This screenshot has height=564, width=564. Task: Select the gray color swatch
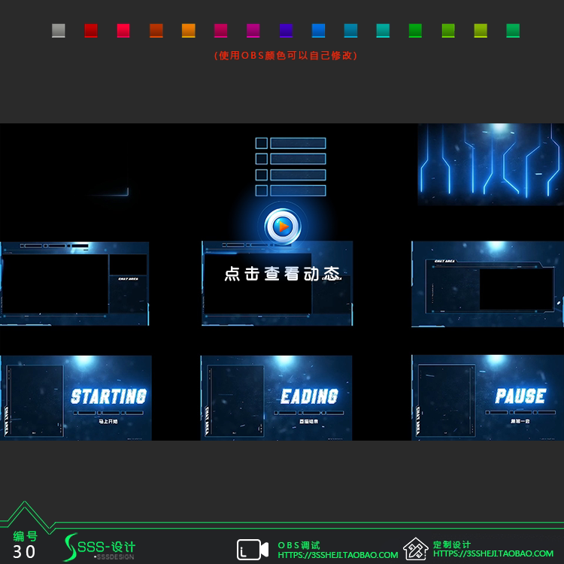[x=58, y=31]
